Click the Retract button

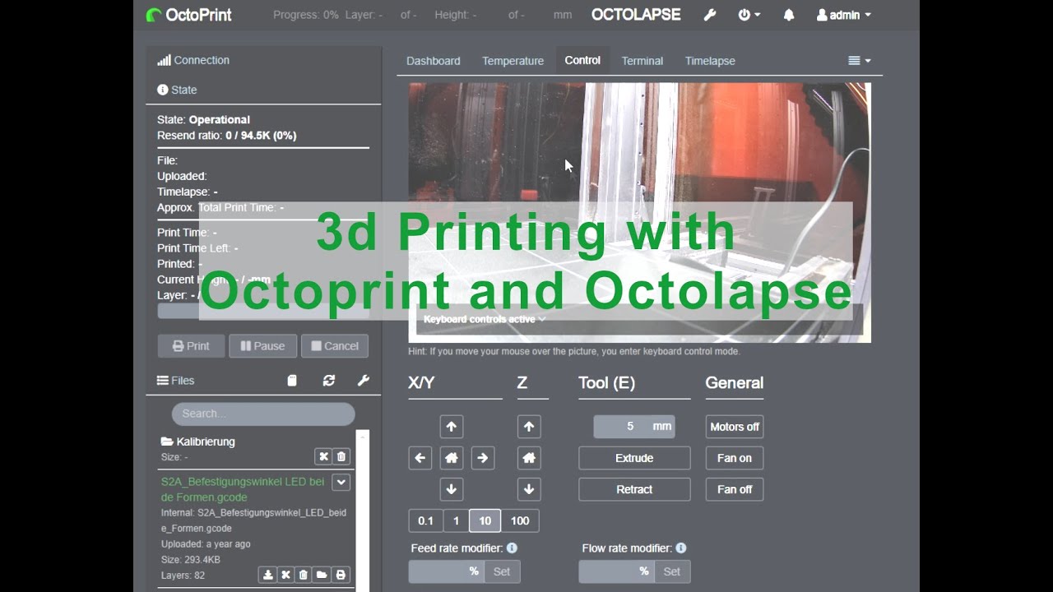coord(634,489)
